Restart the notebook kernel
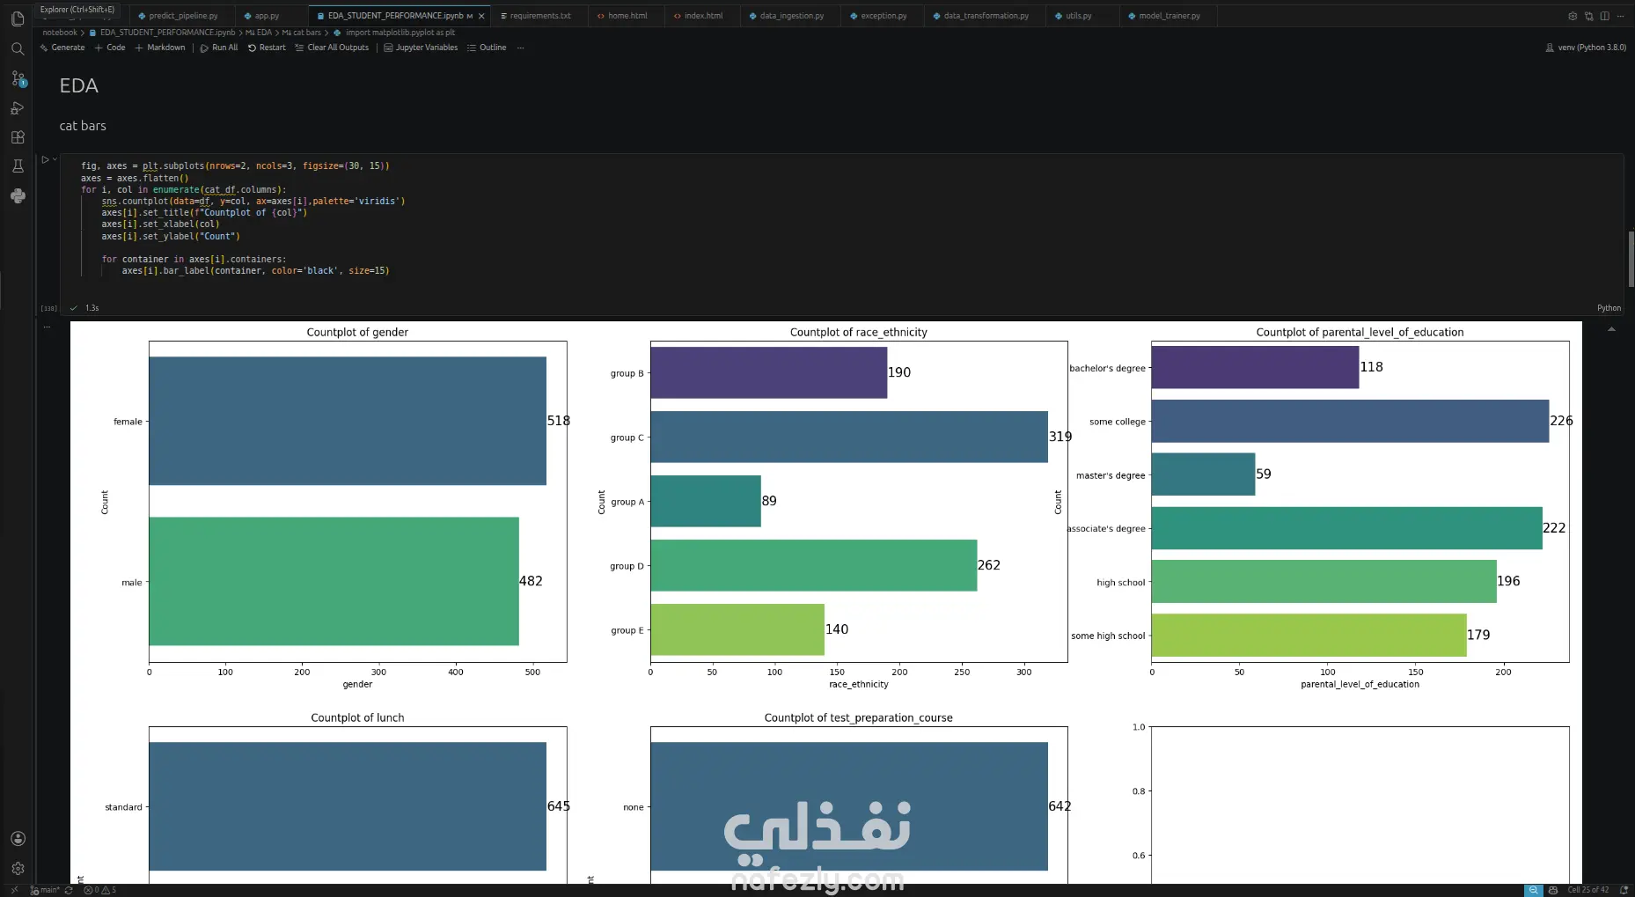 pyautogui.click(x=267, y=48)
